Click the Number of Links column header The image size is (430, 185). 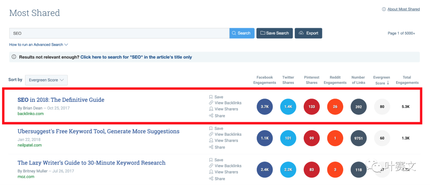pos(358,80)
